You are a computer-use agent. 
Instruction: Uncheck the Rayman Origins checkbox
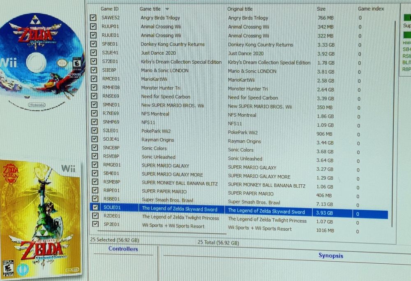click(x=95, y=139)
